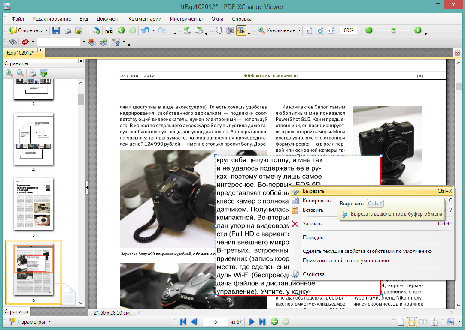Click the email/send document icon
The image size is (465, 330).
(x=78, y=30)
